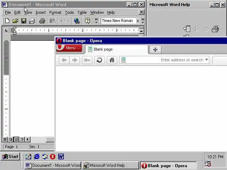Click Blank page - Opera taskbar button
The image size is (227, 170).
click(x=168, y=165)
